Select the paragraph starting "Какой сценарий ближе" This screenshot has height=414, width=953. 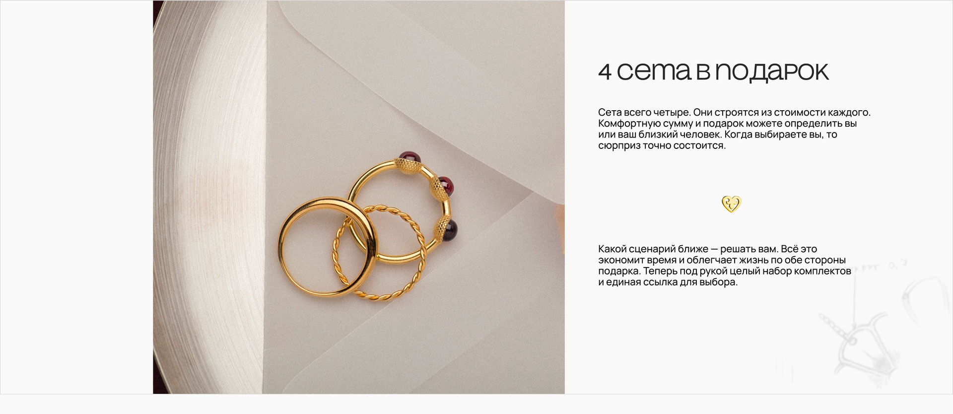[725, 266]
